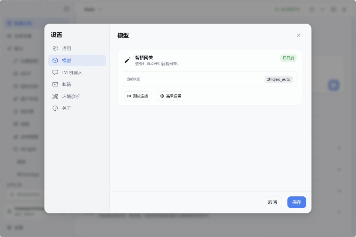Click the 当前模型 label
356x237 pixels.
point(133,79)
